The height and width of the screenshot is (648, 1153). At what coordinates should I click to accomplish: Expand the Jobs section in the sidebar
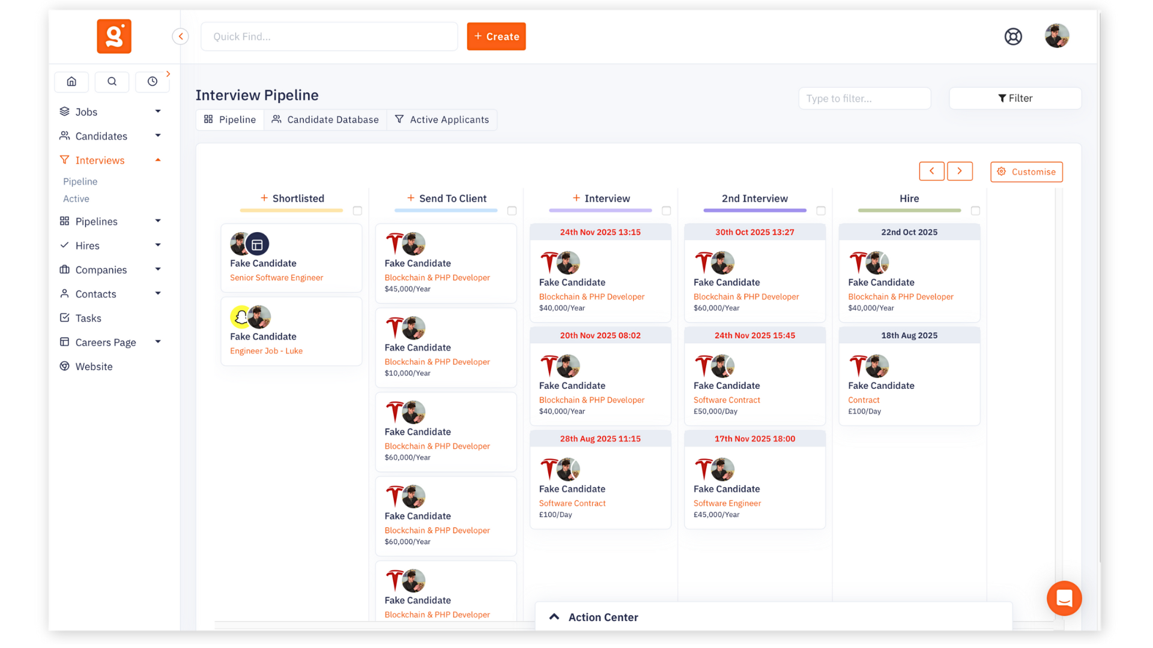click(x=157, y=111)
